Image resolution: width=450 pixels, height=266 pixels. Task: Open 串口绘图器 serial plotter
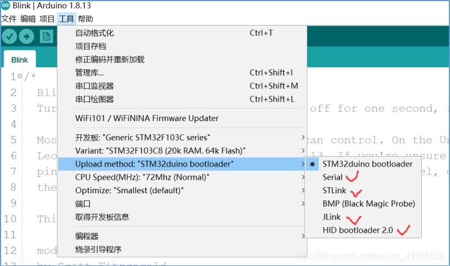tap(182, 99)
